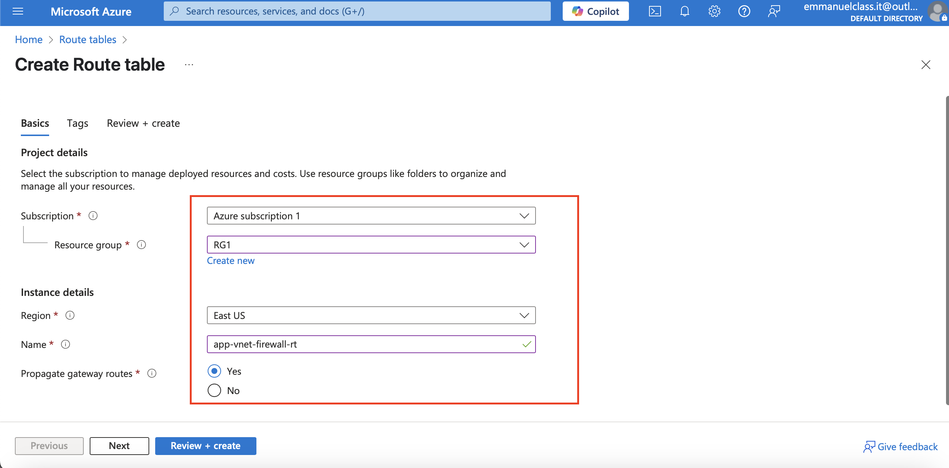Click the Previous button
This screenshot has height=468, width=949.
tap(49, 446)
